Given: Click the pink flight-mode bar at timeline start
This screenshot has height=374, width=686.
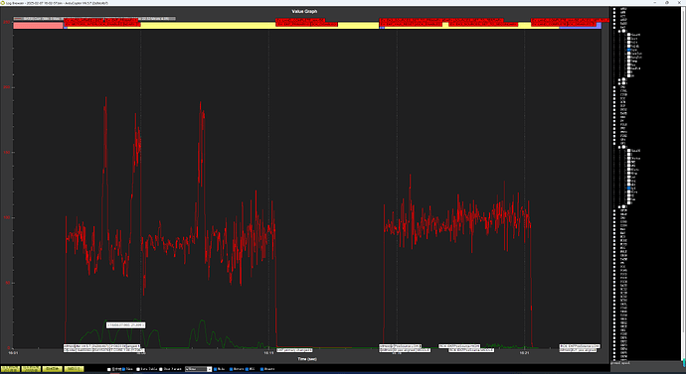Looking at the screenshot, I should pos(38,26).
